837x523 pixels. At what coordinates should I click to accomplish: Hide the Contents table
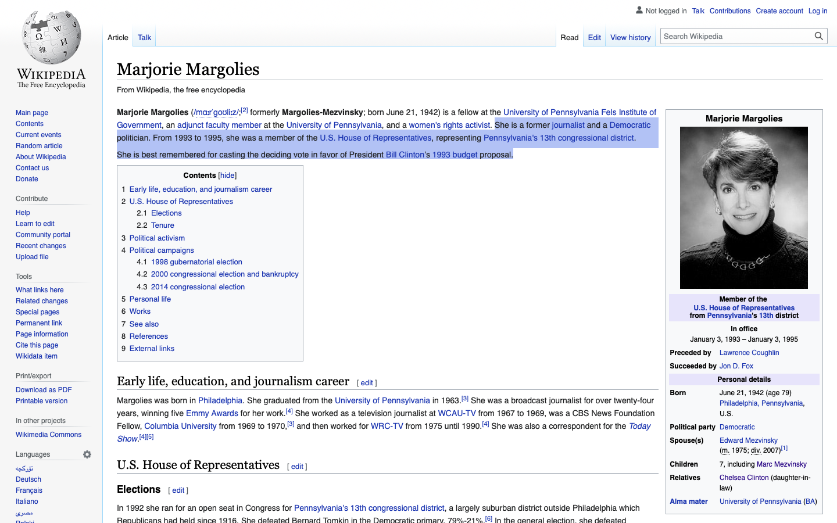click(227, 175)
